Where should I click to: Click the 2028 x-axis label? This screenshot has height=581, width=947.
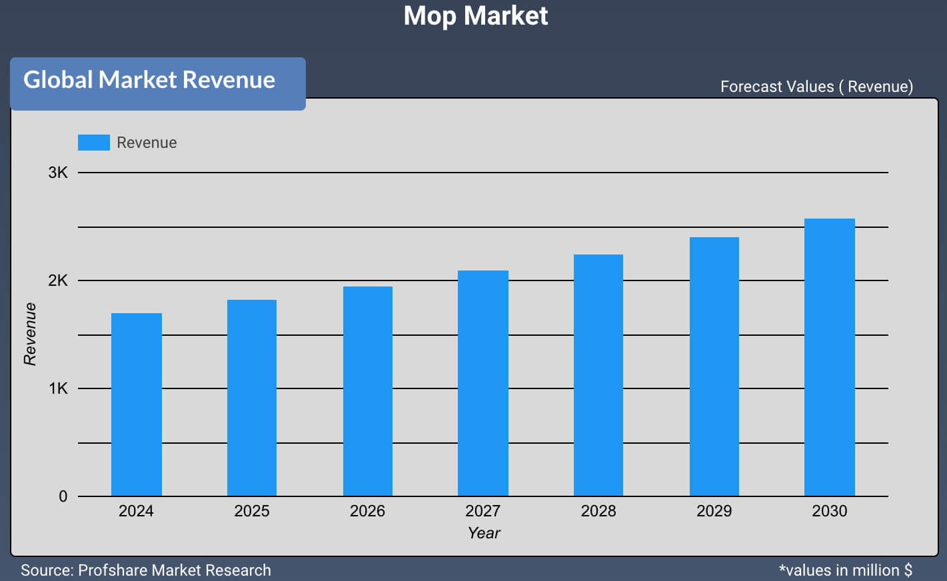598,511
